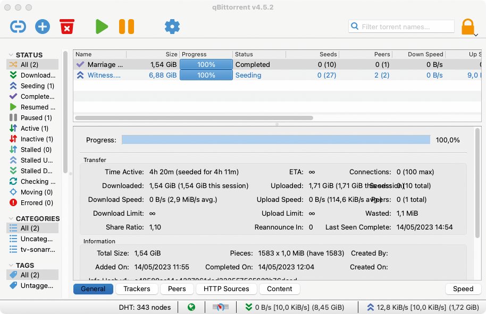Select the Untagged tag filter
The height and width of the screenshot is (314, 486).
(x=32, y=285)
